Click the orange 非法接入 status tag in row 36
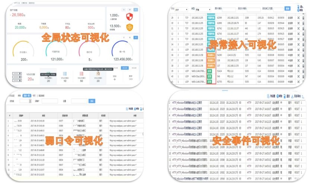The image size is (311, 183). [x=211, y=54]
